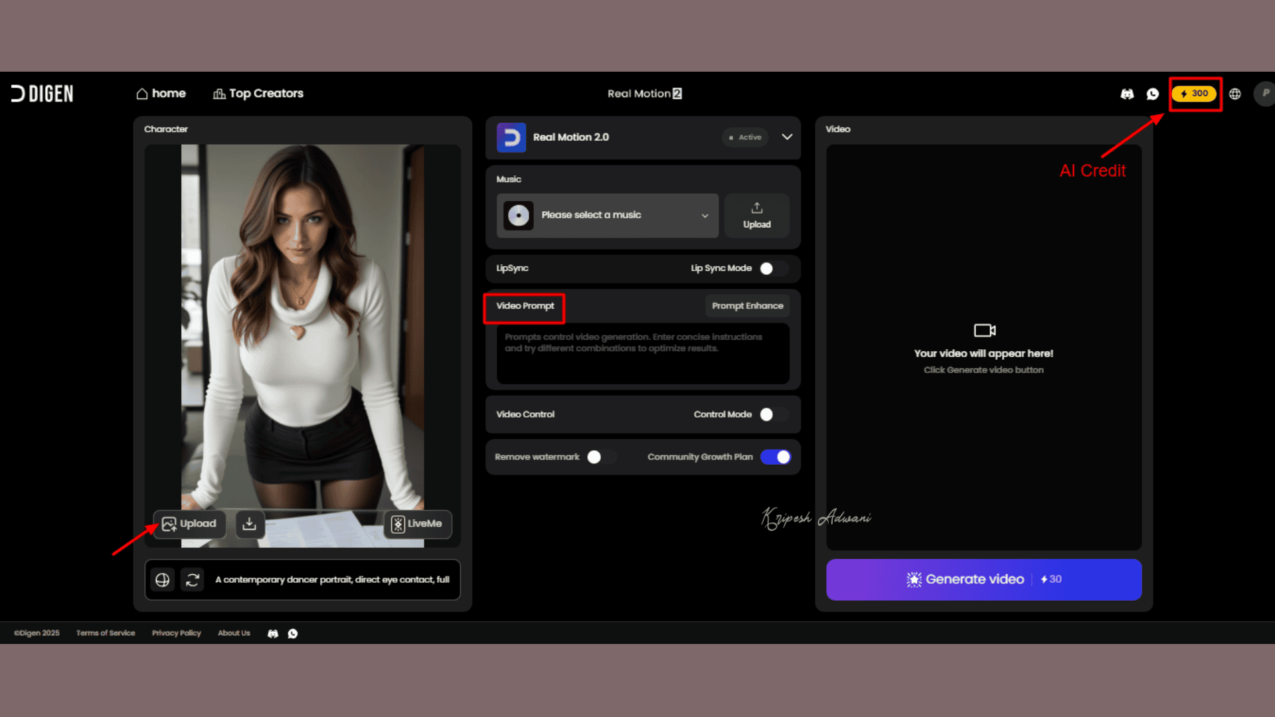
Task: Click the style icon beside character prompt
Action: coord(163,580)
